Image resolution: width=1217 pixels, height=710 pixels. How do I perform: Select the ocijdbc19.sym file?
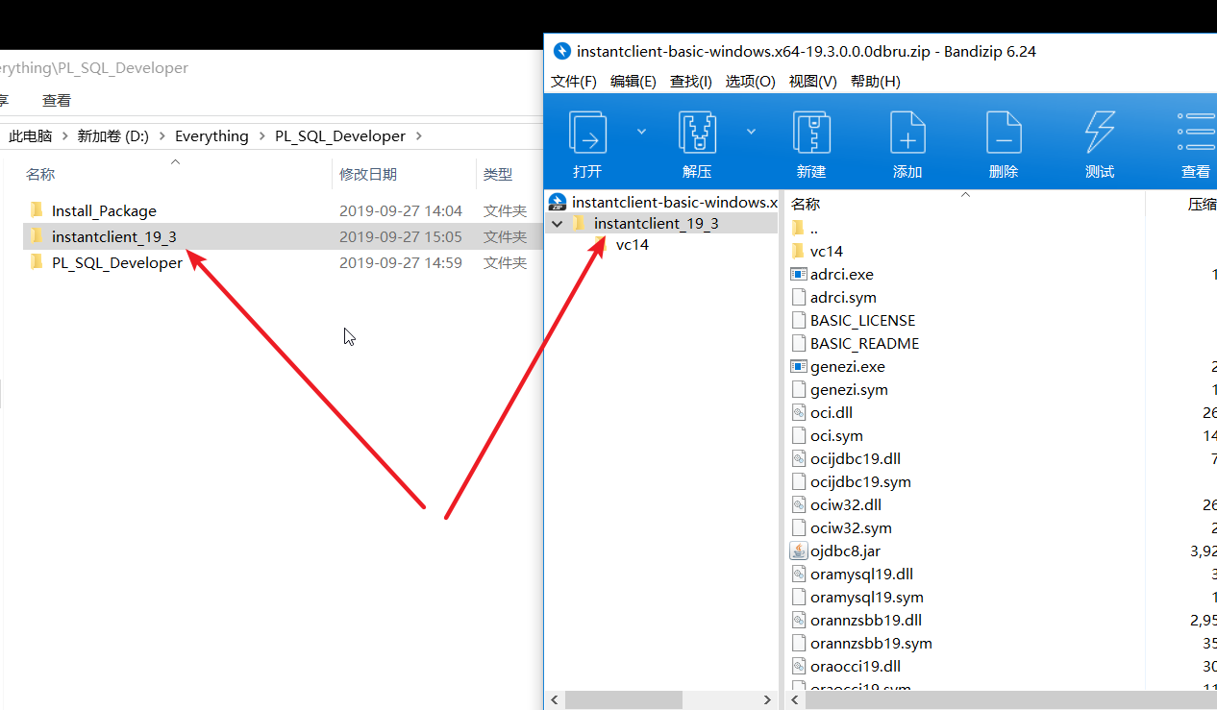click(860, 482)
